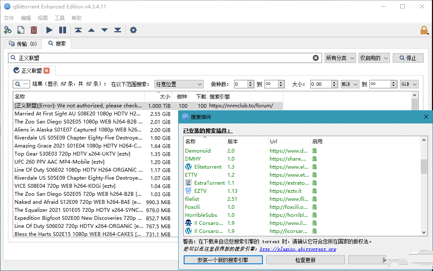Open the 工具 menu
The height and width of the screenshot is (271, 433).
coord(60,18)
